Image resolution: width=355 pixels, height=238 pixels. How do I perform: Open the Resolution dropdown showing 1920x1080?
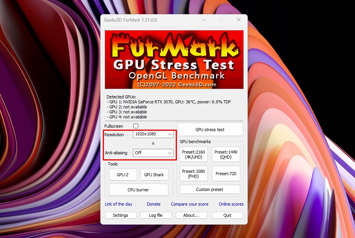click(x=153, y=134)
